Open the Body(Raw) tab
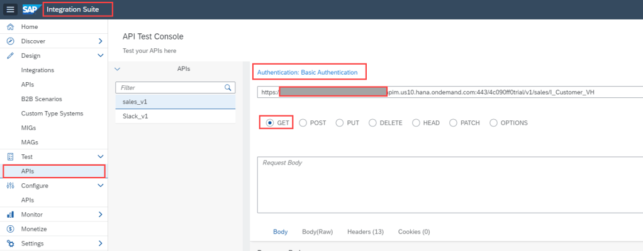 (317, 232)
